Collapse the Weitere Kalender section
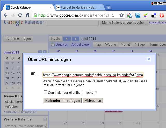The image size is (166, 128). coord(45,119)
